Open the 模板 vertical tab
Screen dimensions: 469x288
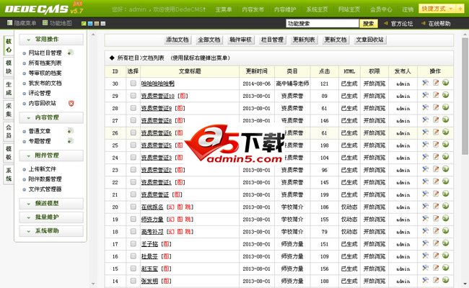pos(9,153)
